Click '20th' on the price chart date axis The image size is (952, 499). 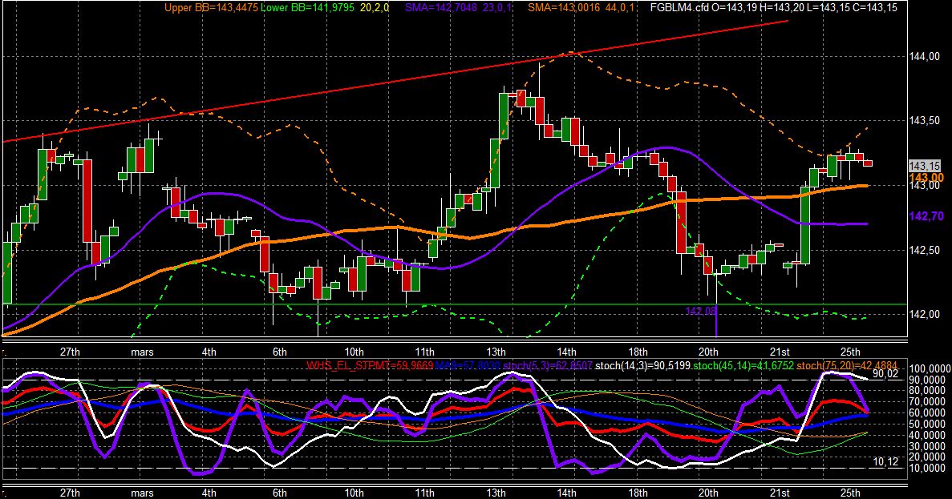708,352
